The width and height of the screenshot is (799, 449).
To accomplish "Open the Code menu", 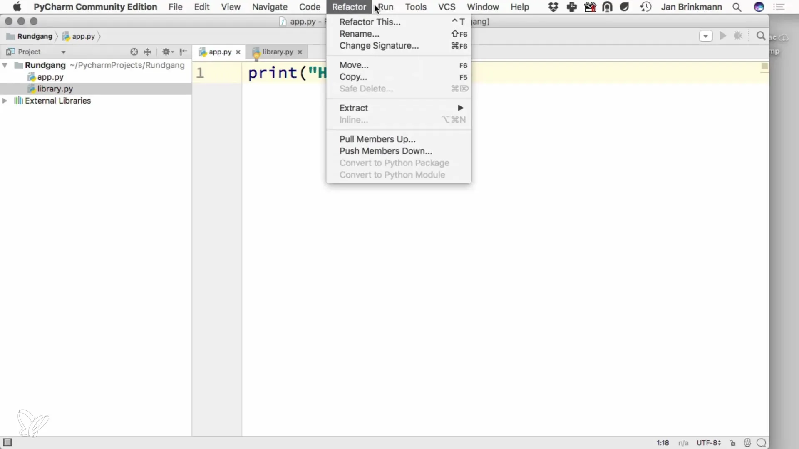I will point(310,7).
